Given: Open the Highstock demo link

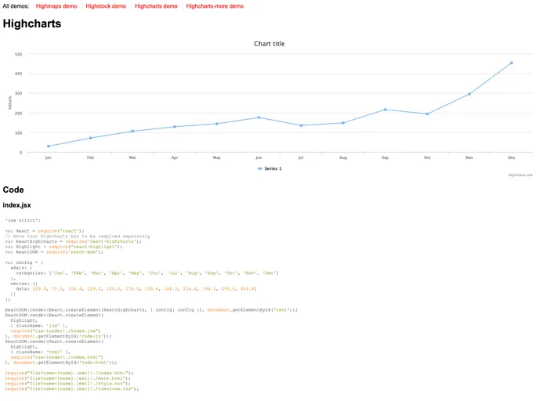Looking at the screenshot, I should (106, 6).
